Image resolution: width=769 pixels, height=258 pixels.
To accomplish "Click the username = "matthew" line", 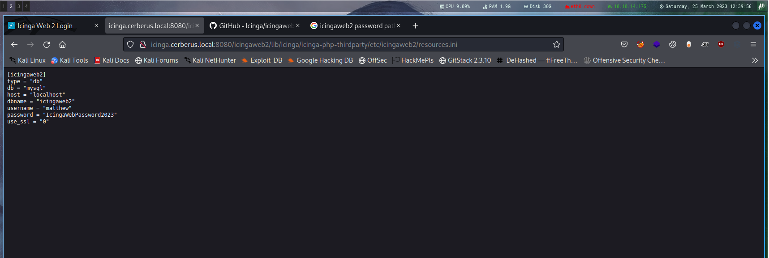I will pyautogui.click(x=39, y=108).
